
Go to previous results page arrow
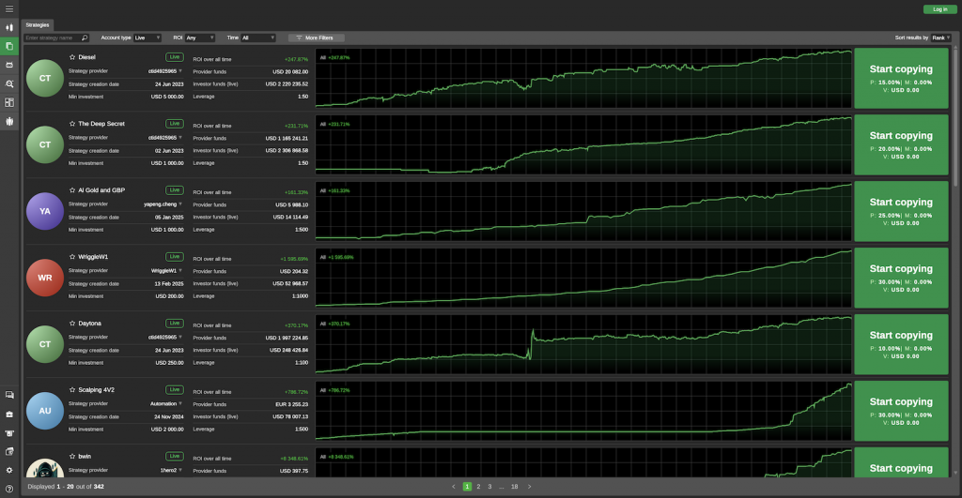click(x=454, y=487)
